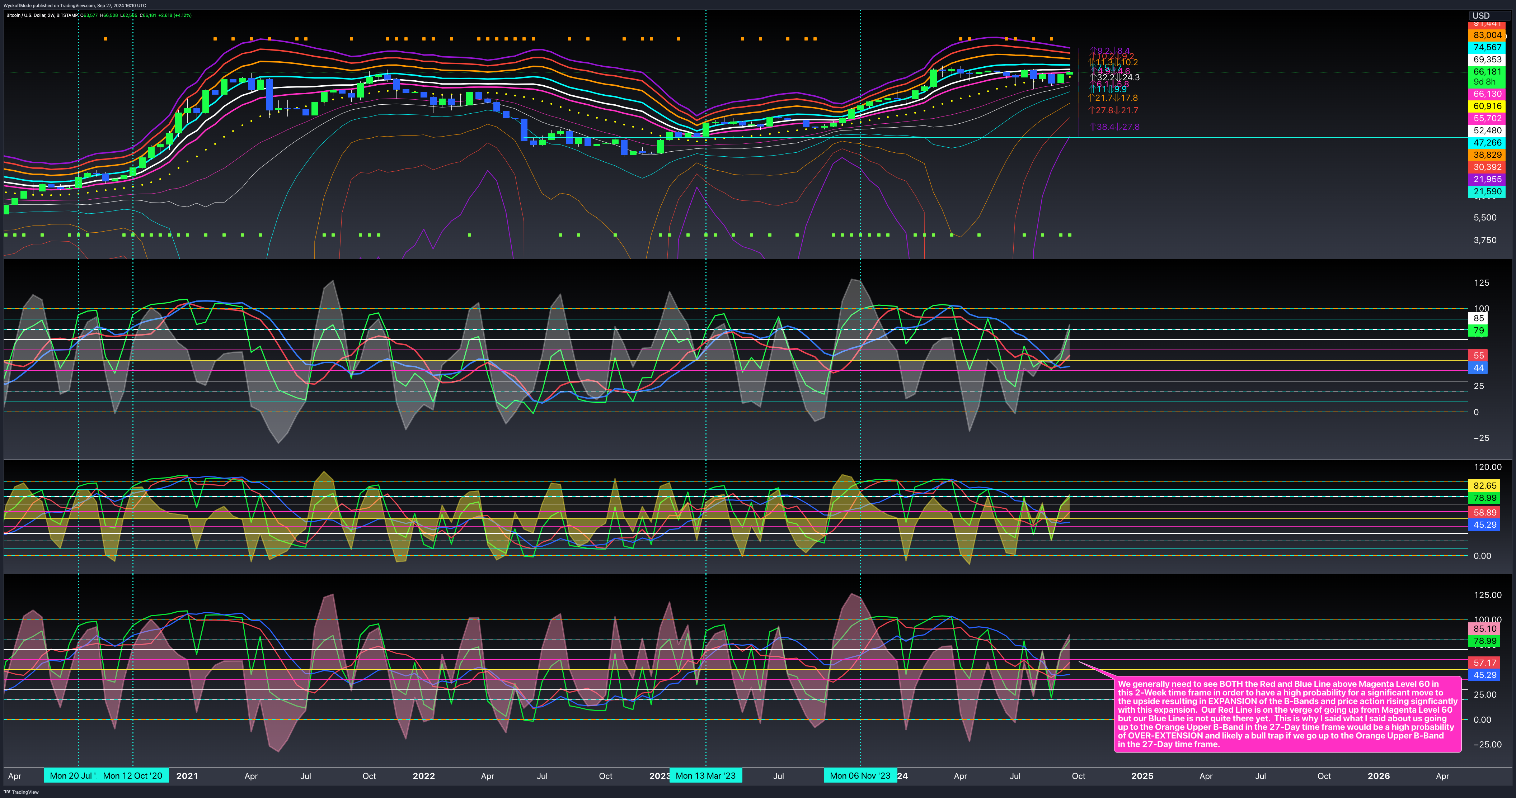Viewport: 1516px width, 798px height.
Task: Click the pink '85.10' indicator label
Action: [x=1485, y=629]
